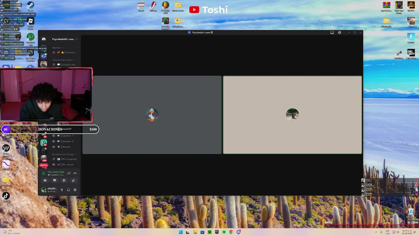The image size is (419, 236).
Task: Open Windows Start menu
Action: [x=181, y=232]
